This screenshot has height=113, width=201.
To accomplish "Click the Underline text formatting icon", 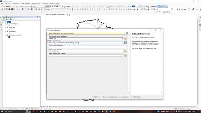I will [x=182, y=9].
